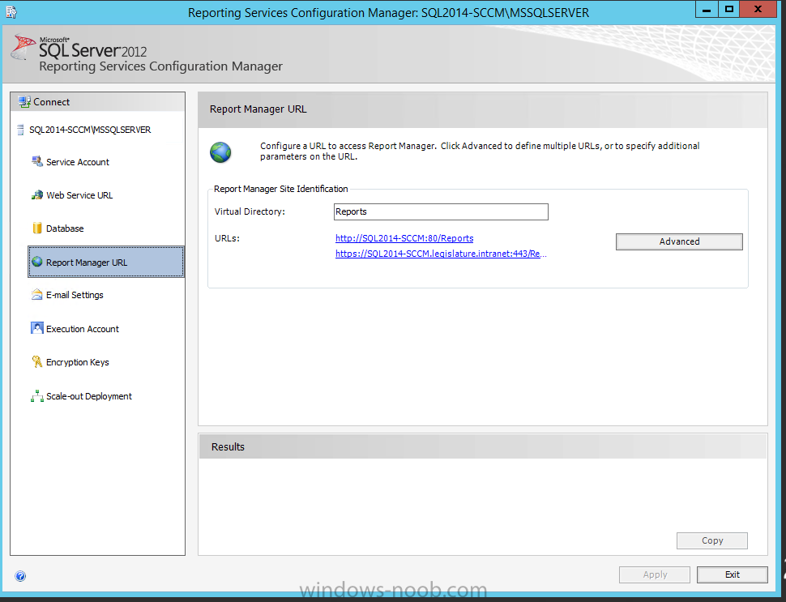This screenshot has width=786, height=602.
Task: Maximize the Configuration Manager window
Action: coord(728,10)
